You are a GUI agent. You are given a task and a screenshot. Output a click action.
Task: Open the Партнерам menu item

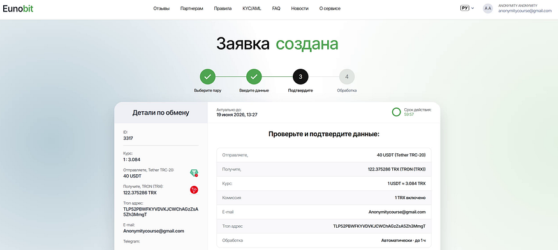click(192, 8)
